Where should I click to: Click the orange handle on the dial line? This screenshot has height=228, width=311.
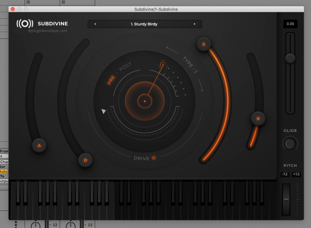pos(162,65)
